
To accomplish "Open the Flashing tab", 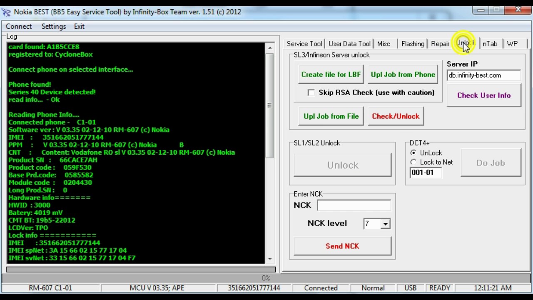I will click(413, 44).
